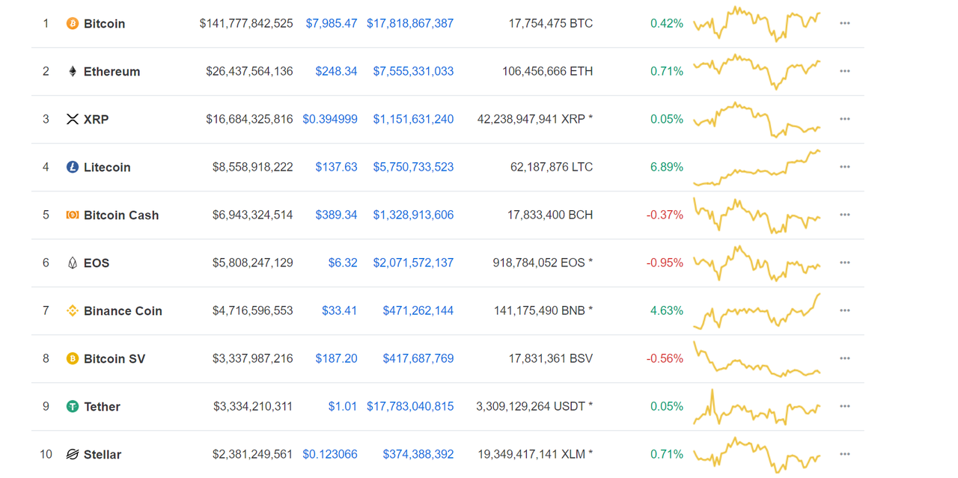Screen dimensions: 958x478
Task: Click Bitcoin Cash price $389.34
Action: pyautogui.click(x=336, y=215)
